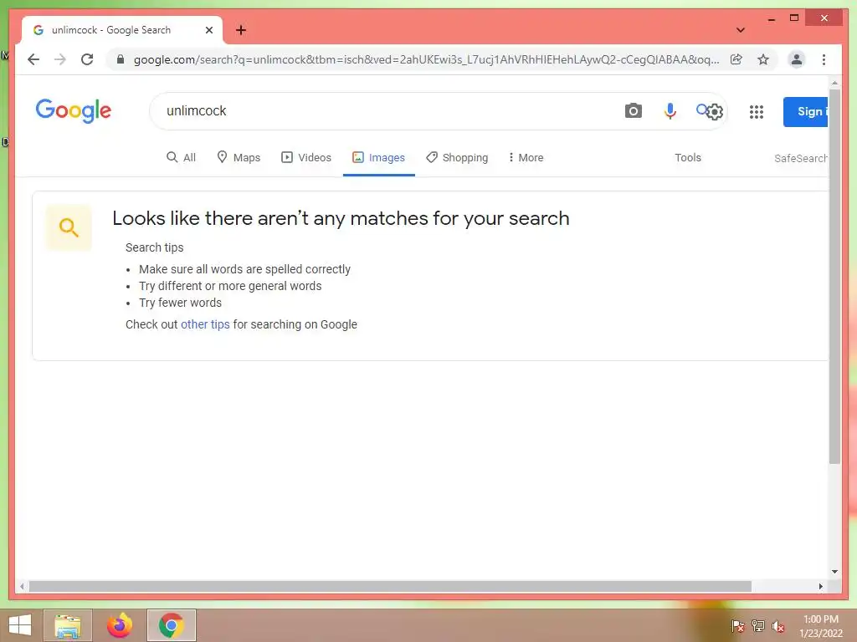The image size is (857, 642).
Task: Click the address bar URL
Action: click(x=426, y=59)
